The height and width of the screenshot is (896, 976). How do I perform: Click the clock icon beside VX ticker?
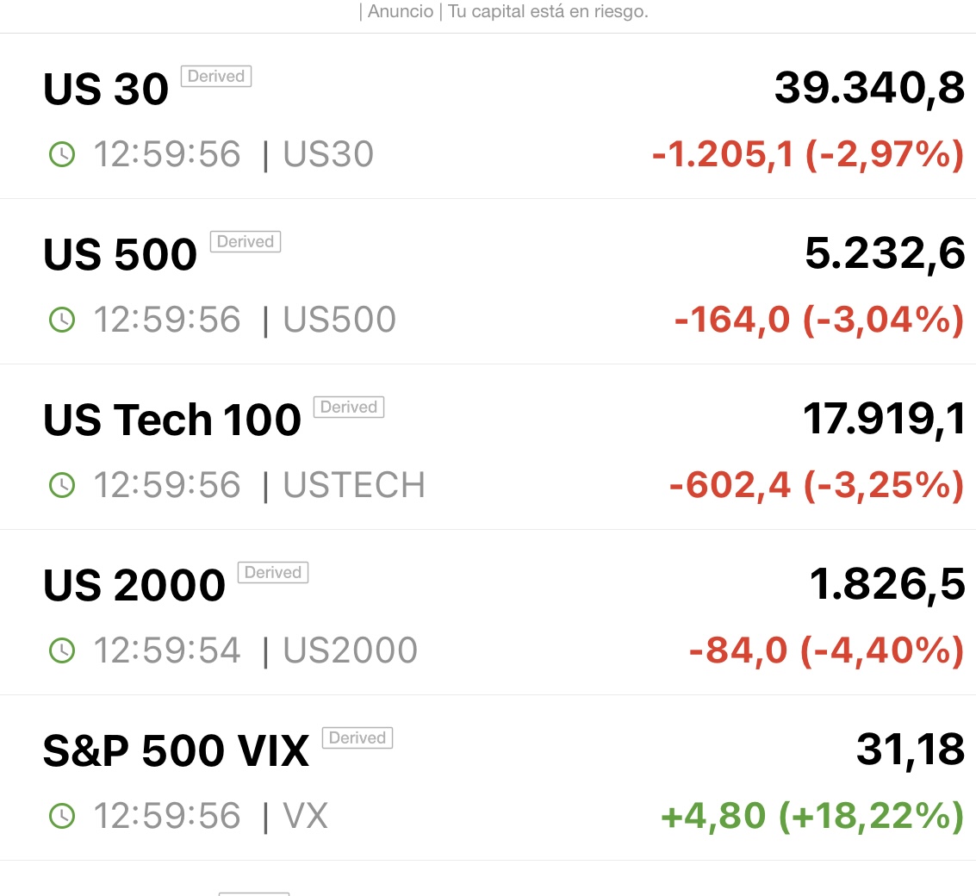tap(62, 816)
